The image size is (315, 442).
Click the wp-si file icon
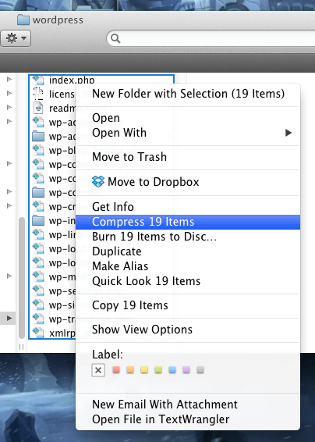38,305
